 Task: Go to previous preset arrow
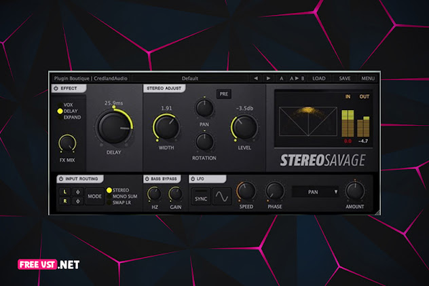[256, 79]
